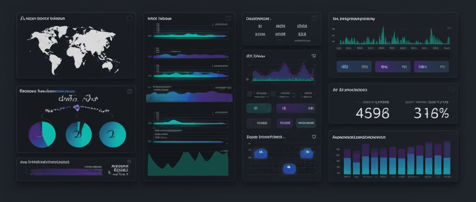Click the large 4598 value

click(x=372, y=113)
